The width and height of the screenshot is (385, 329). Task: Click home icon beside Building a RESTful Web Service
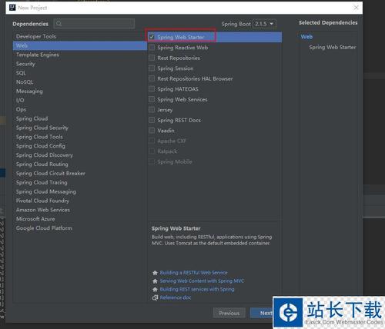click(x=155, y=273)
